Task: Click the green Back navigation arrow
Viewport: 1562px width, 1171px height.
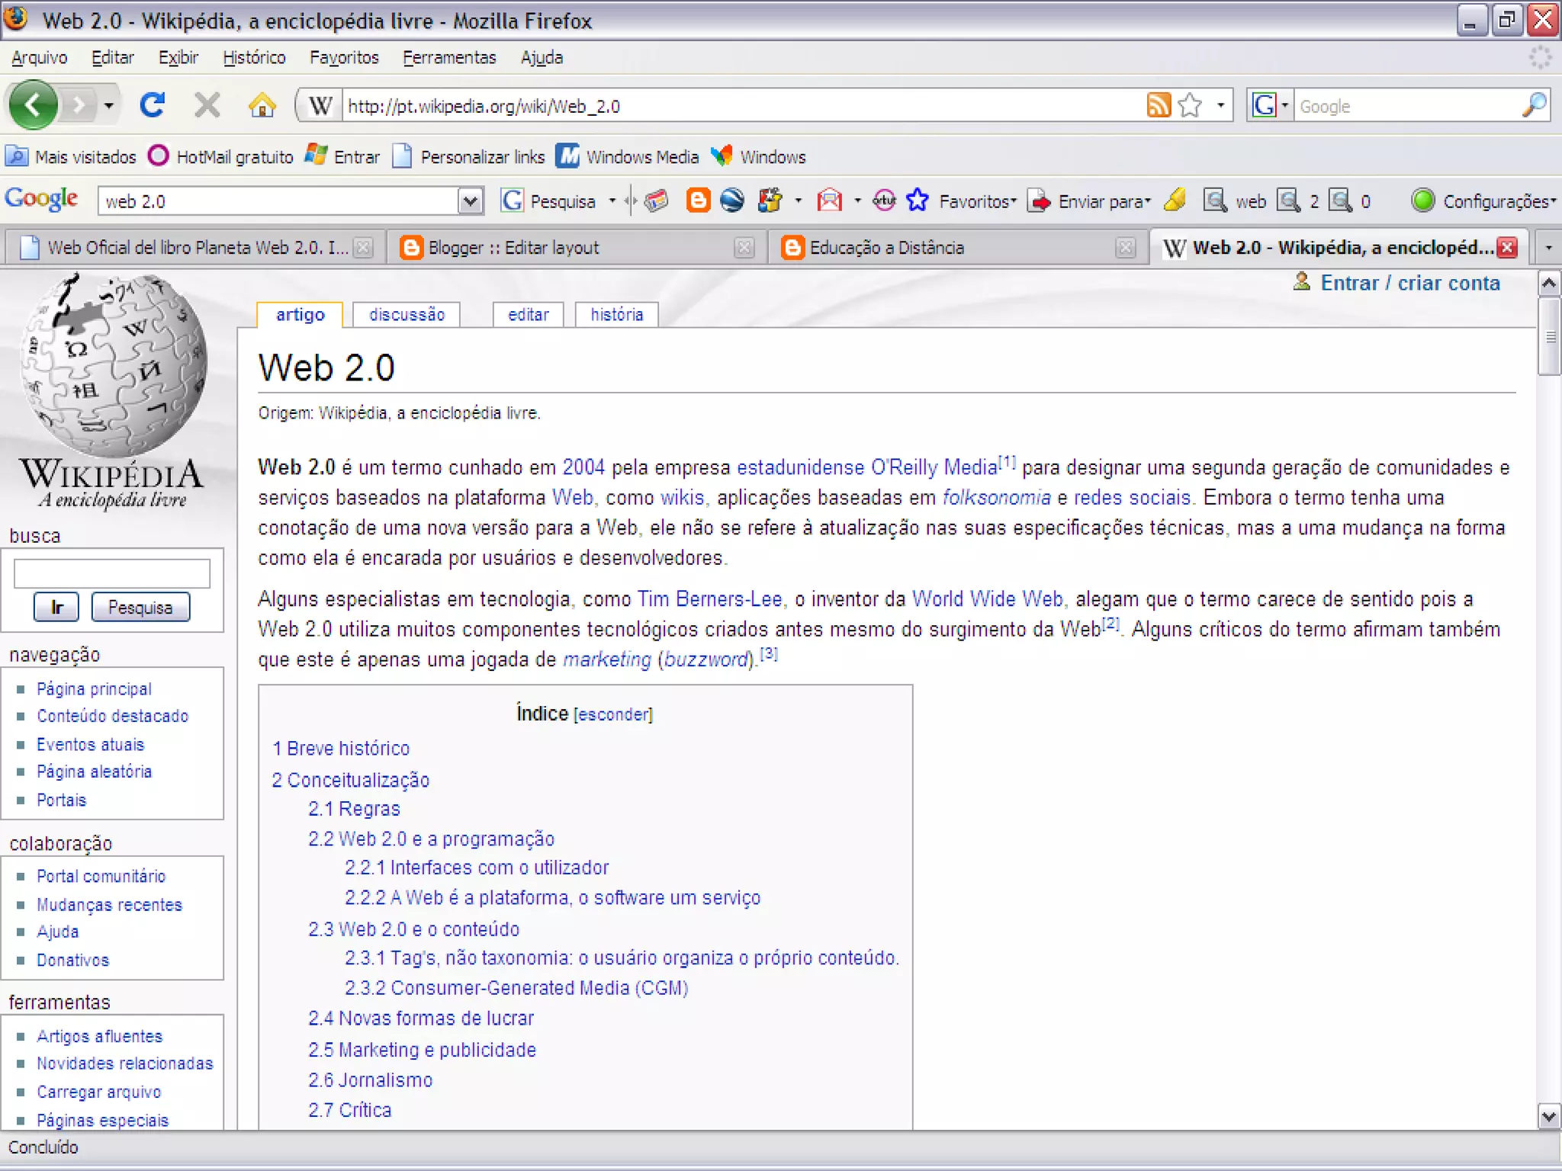Action: 33,105
